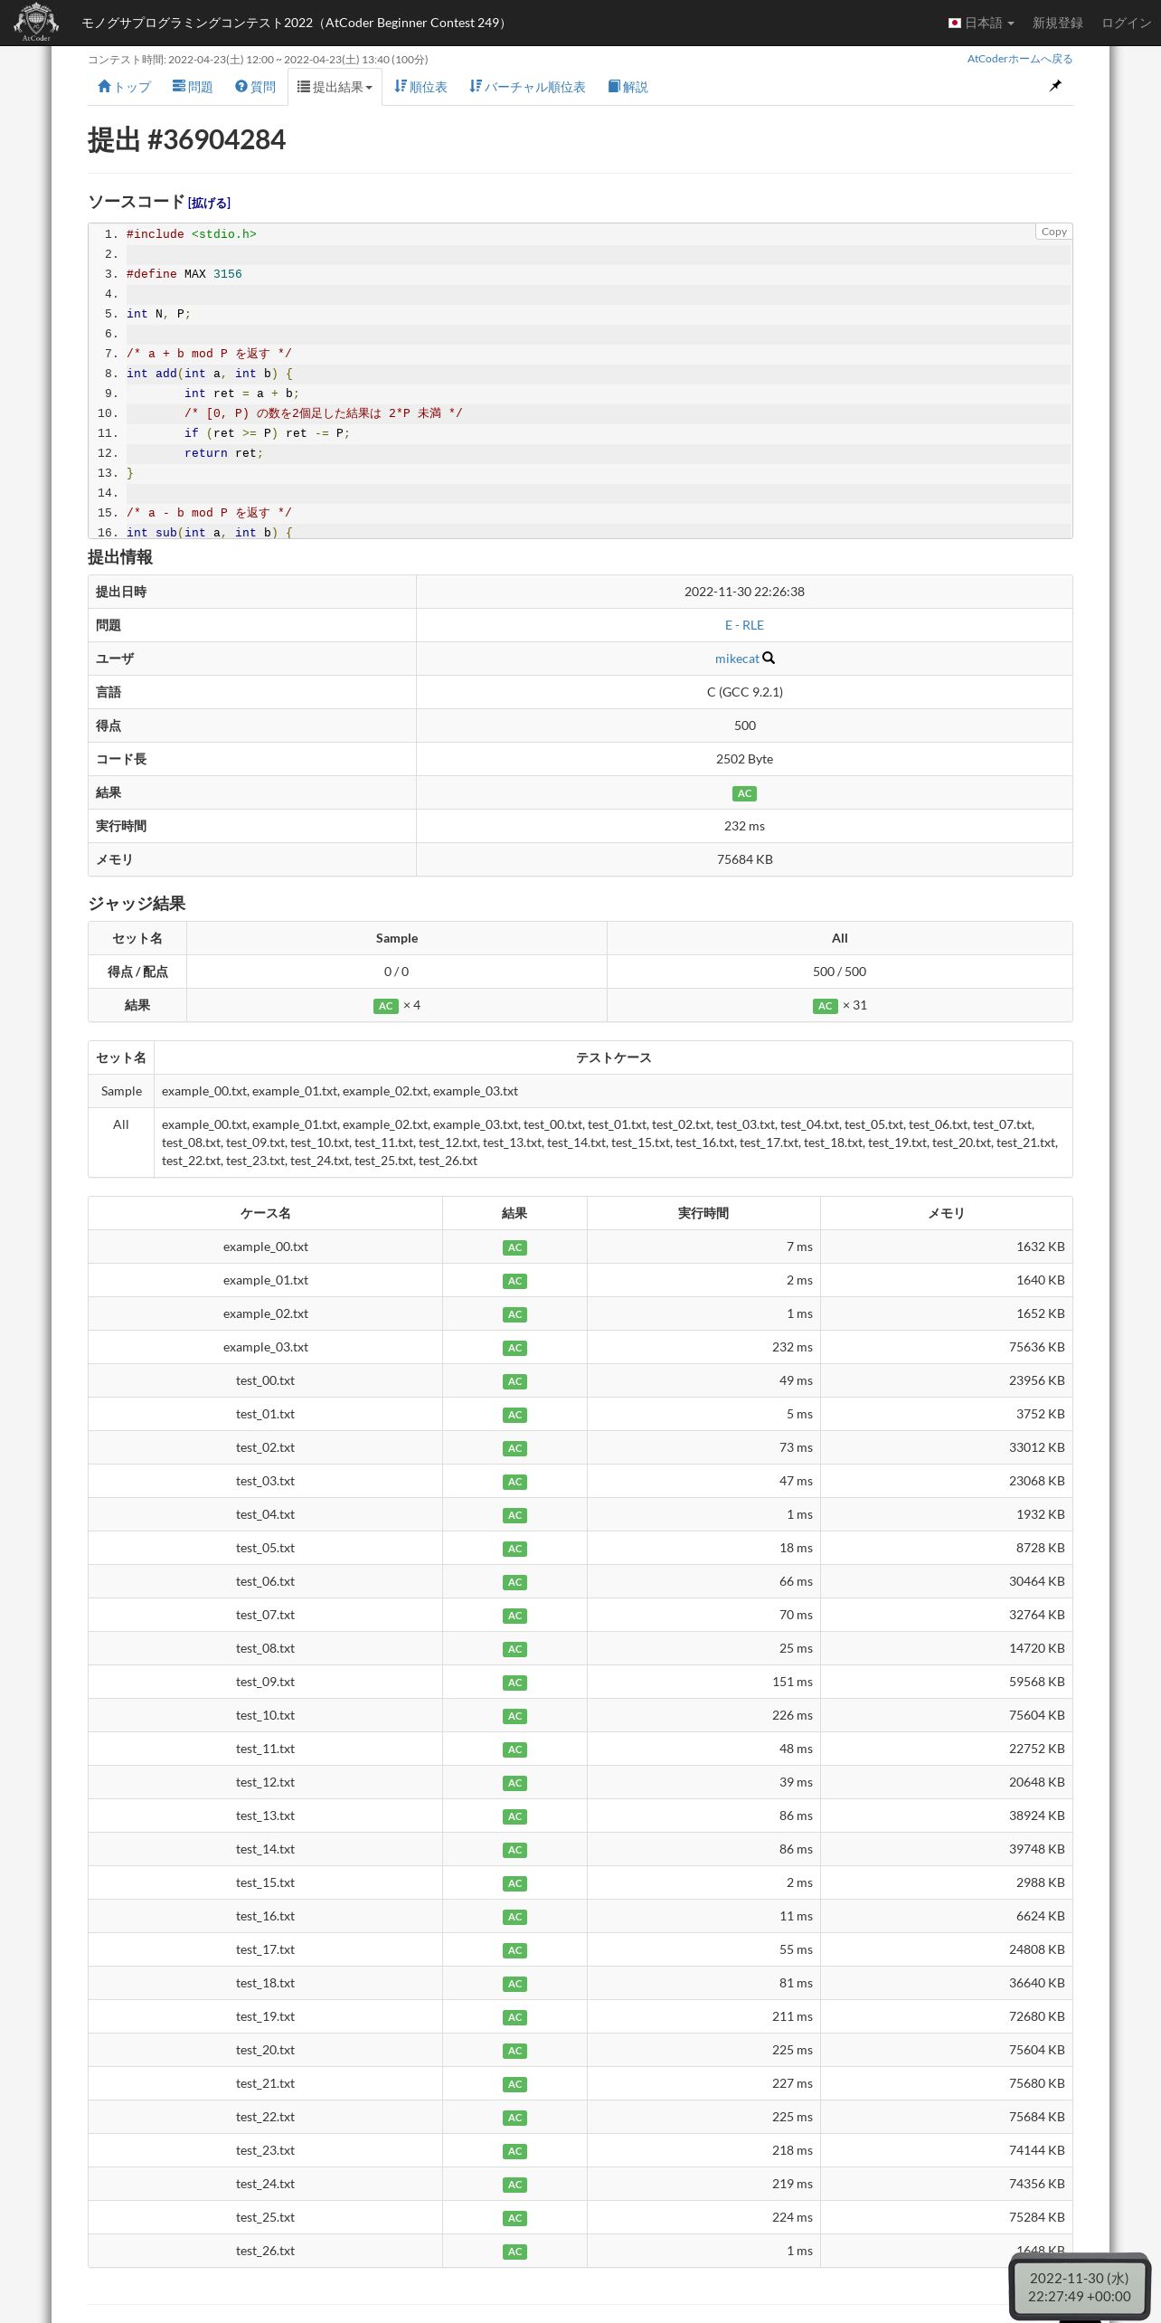This screenshot has height=2323, width=1161.
Task: Click AC badge for test_10.txt
Action: [514, 1716]
